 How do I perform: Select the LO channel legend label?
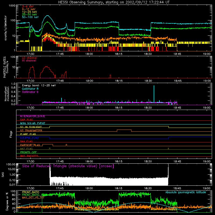pos(30,58)
